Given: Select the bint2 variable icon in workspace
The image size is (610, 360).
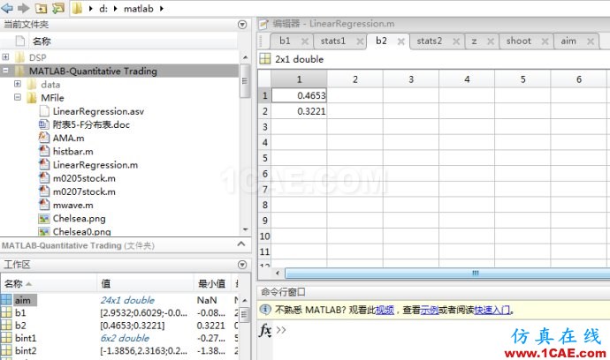Looking at the screenshot, I should pyautogui.click(x=6, y=350).
